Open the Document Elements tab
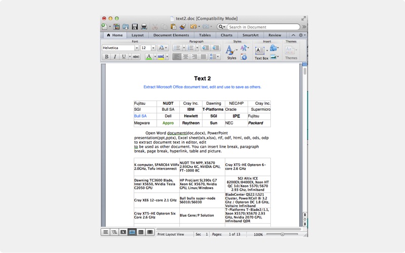The width and height of the screenshot is (405, 253). [171, 35]
